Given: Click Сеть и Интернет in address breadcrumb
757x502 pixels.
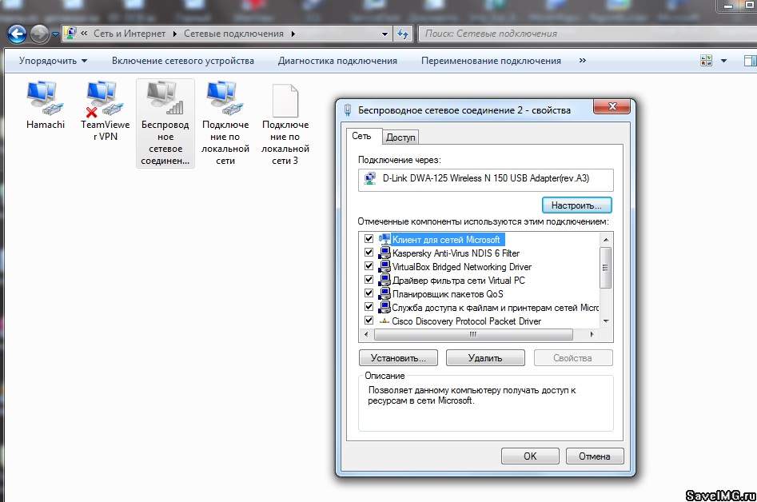Looking at the screenshot, I should point(129,34).
